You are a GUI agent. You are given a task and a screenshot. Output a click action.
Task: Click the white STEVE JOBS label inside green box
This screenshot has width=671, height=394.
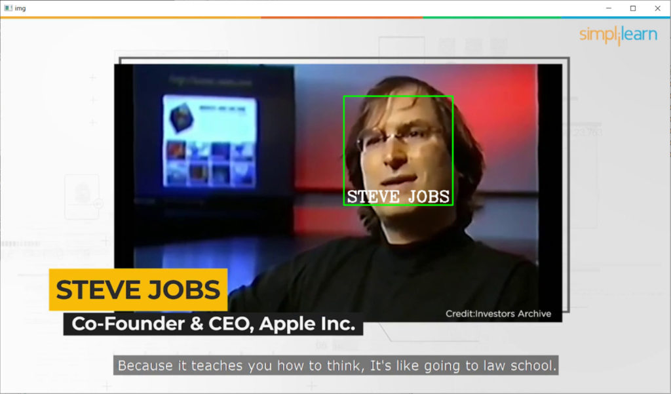point(398,197)
